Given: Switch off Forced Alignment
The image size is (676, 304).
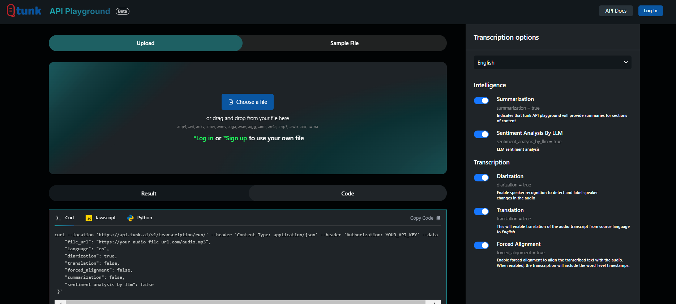Looking at the screenshot, I should point(481,246).
